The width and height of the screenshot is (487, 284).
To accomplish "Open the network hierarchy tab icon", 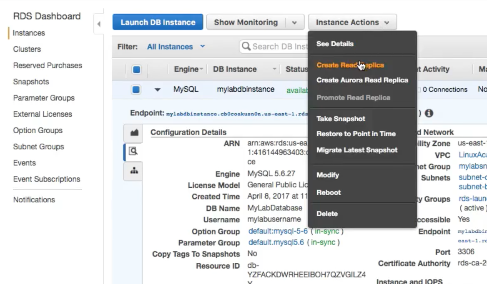I will pos(133,171).
